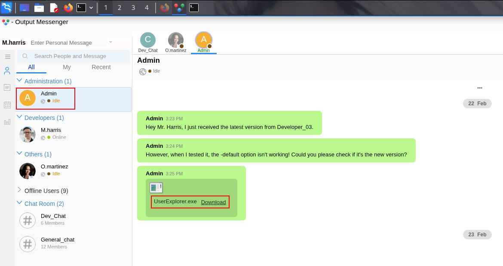Open the file manager in the top panel
503x266 pixels.
pyautogui.click(x=39, y=8)
